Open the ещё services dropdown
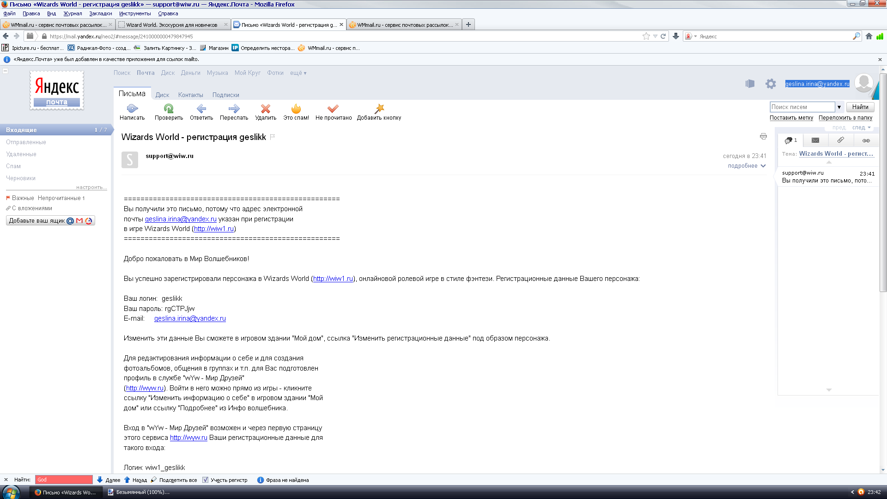The height and width of the screenshot is (499, 887). [x=298, y=73]
